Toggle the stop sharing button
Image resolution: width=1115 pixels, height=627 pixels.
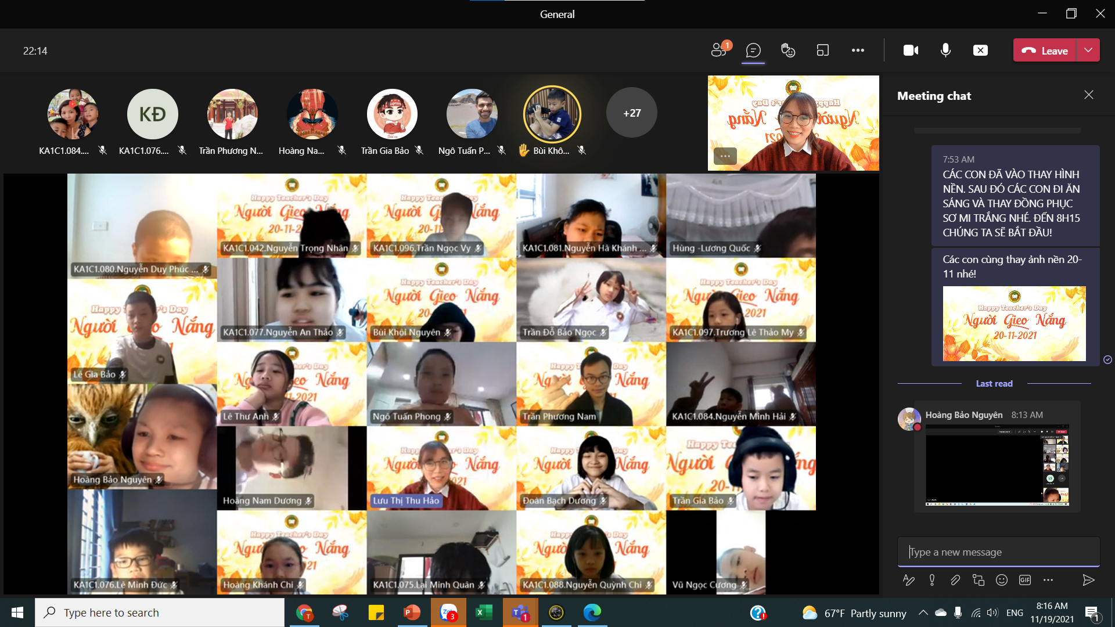tap(980, 51)
